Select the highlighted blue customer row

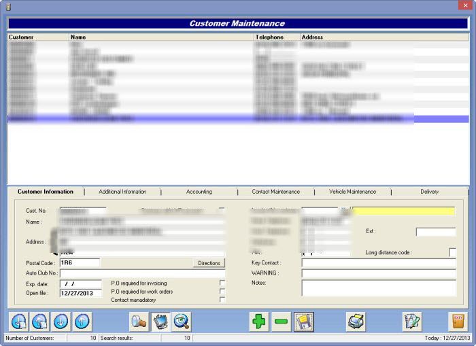tap(238, 119)
